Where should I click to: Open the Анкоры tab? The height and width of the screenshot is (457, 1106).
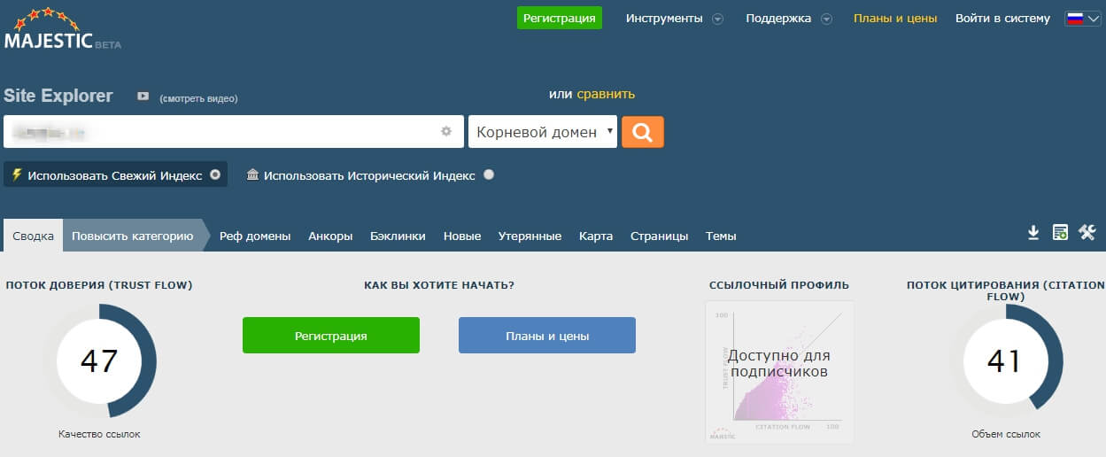point(330,236)
